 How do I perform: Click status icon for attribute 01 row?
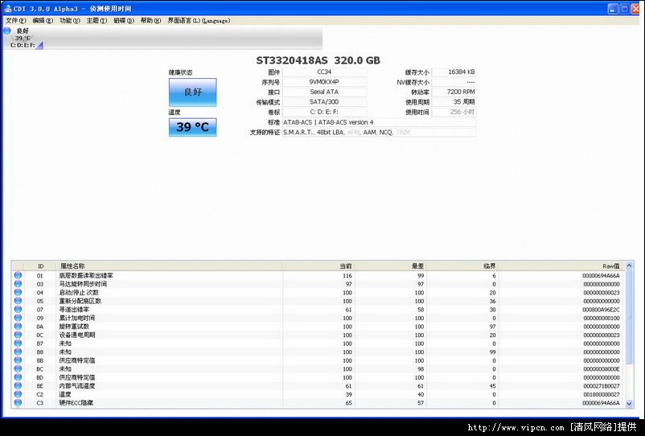tap(18, 276)
